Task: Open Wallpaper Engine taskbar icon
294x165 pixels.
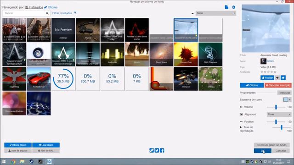Action: pos(50,161)
